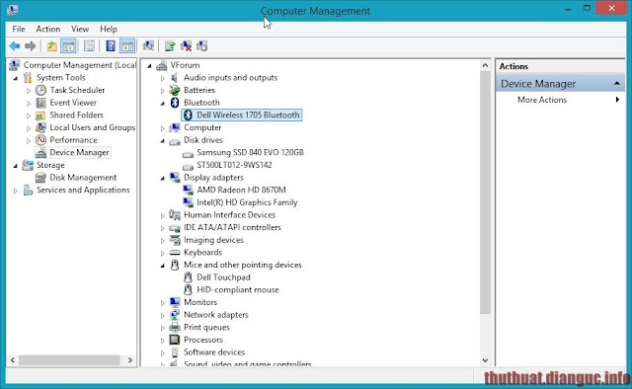Select Intel(R) HD Graphics Family
The width and height of the screenshot is (632, 389).
point(247,202)
